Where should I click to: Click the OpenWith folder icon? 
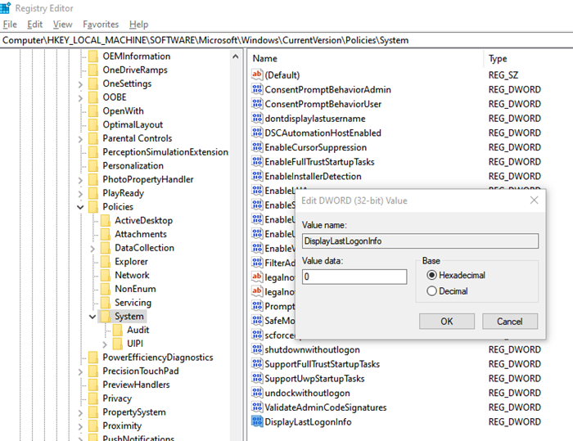[93, 111]
